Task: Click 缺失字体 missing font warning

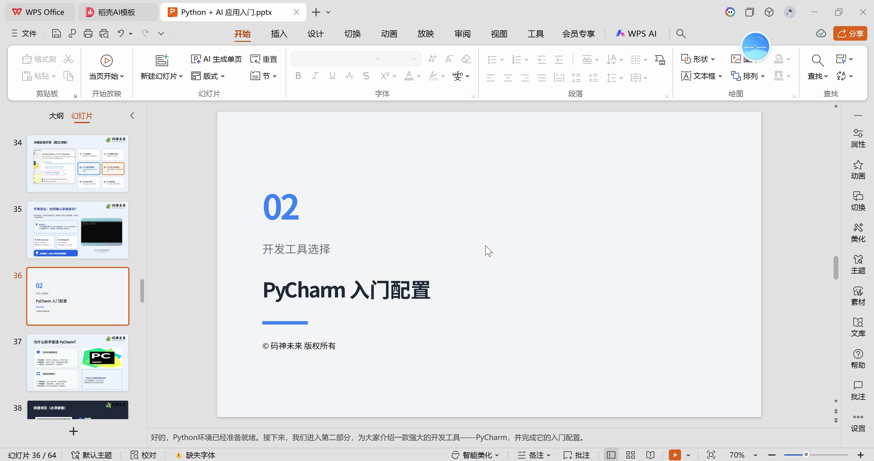Action: [195, 455]
